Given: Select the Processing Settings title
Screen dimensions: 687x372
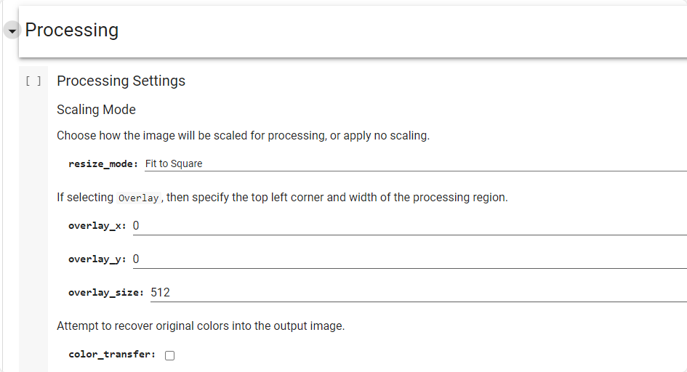Looking at the screenshot, I should click(x=121, y=81).
